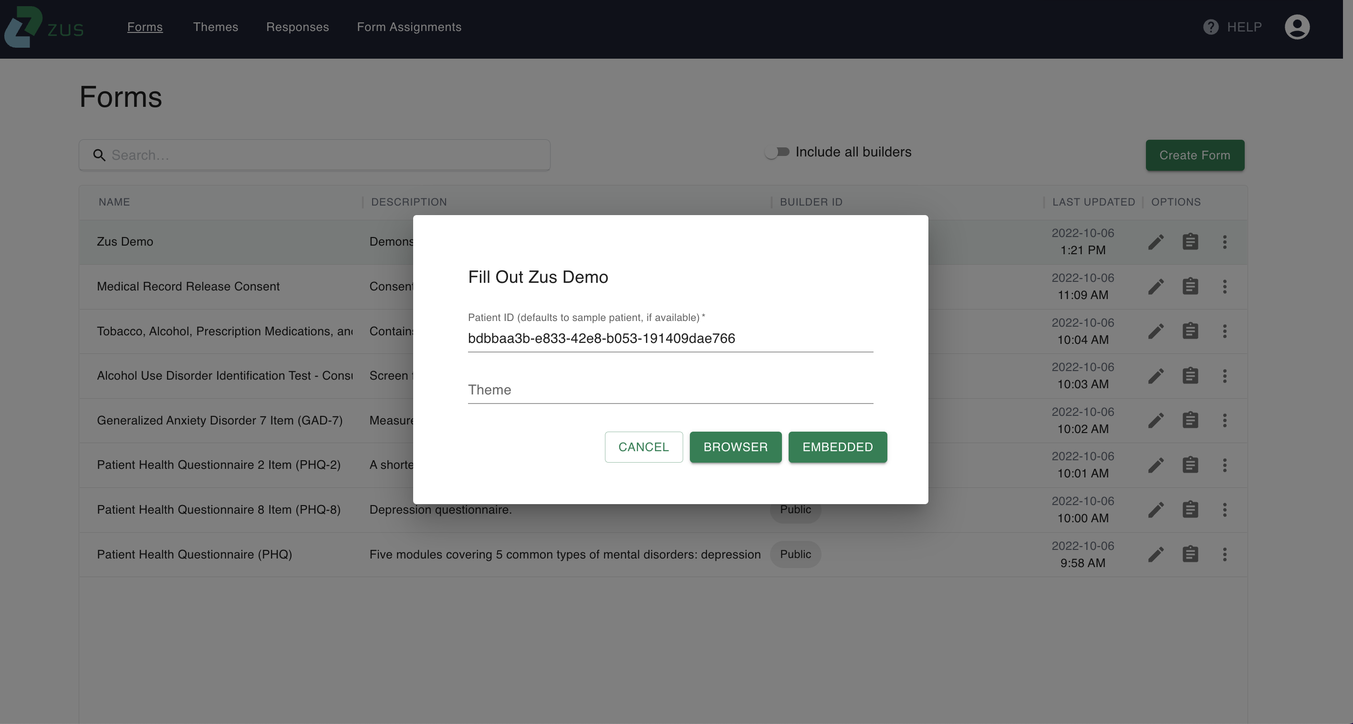This screenshot has width=1353, height=724.
Task: Open the Theme dropdown field
Action: tap(670, 390)
